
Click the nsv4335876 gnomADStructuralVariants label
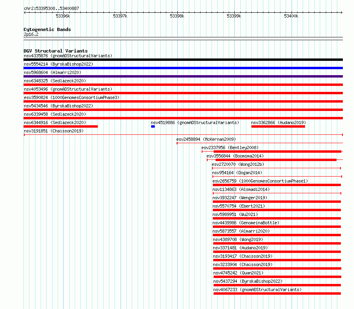pos(68,56)
